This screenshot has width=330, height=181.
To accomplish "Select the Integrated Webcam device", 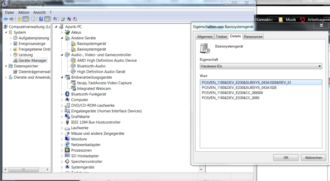I will coord(94,89).
